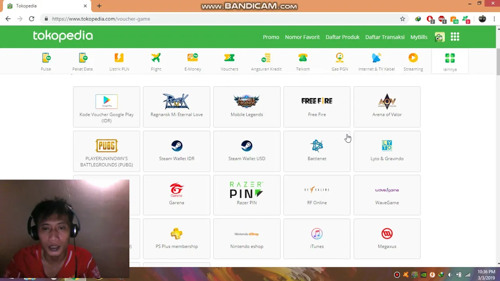Choose Kode Voucher Google Play (IDR) card

coord(106,107)
